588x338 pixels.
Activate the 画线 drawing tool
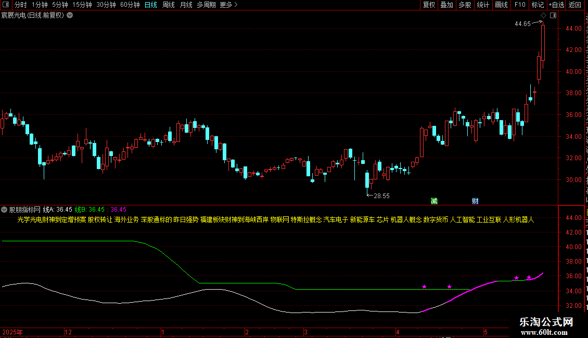coord(502,5)
